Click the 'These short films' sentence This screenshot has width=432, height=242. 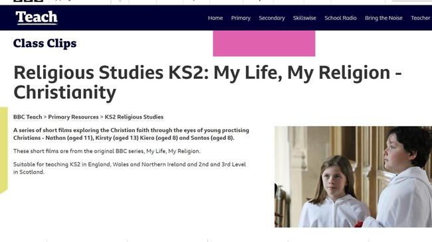pyautogui.click(x=107, y=151)
